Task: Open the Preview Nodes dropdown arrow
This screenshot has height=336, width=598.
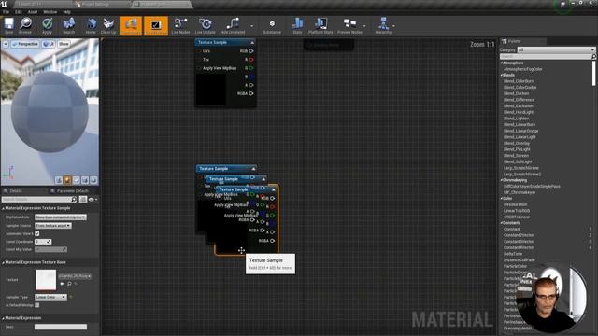Action: pyautogui.click(x=364, y=26)
